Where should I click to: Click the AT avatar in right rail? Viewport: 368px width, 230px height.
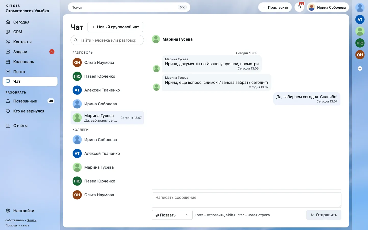pos(360,19)
